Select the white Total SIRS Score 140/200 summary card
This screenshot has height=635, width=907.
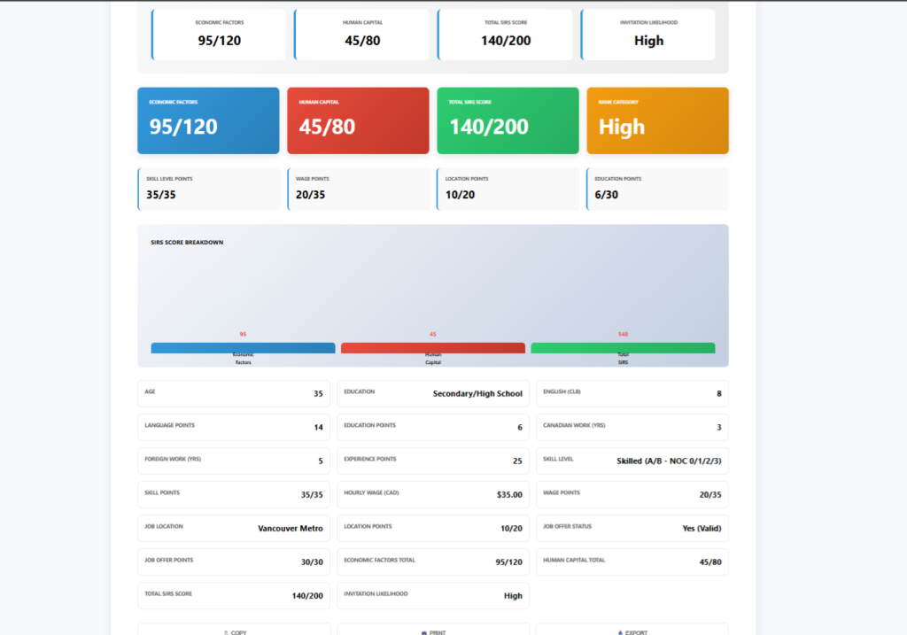tap(505, 35)
